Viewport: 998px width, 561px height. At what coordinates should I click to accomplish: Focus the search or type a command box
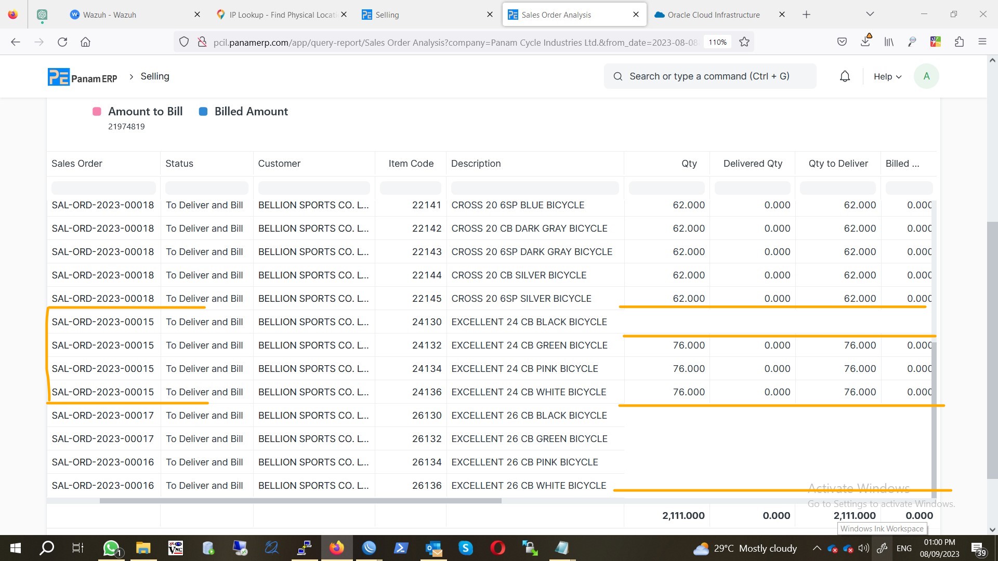[710, 76]
